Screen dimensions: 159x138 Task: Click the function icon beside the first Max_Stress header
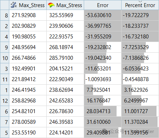coord(14,5)
